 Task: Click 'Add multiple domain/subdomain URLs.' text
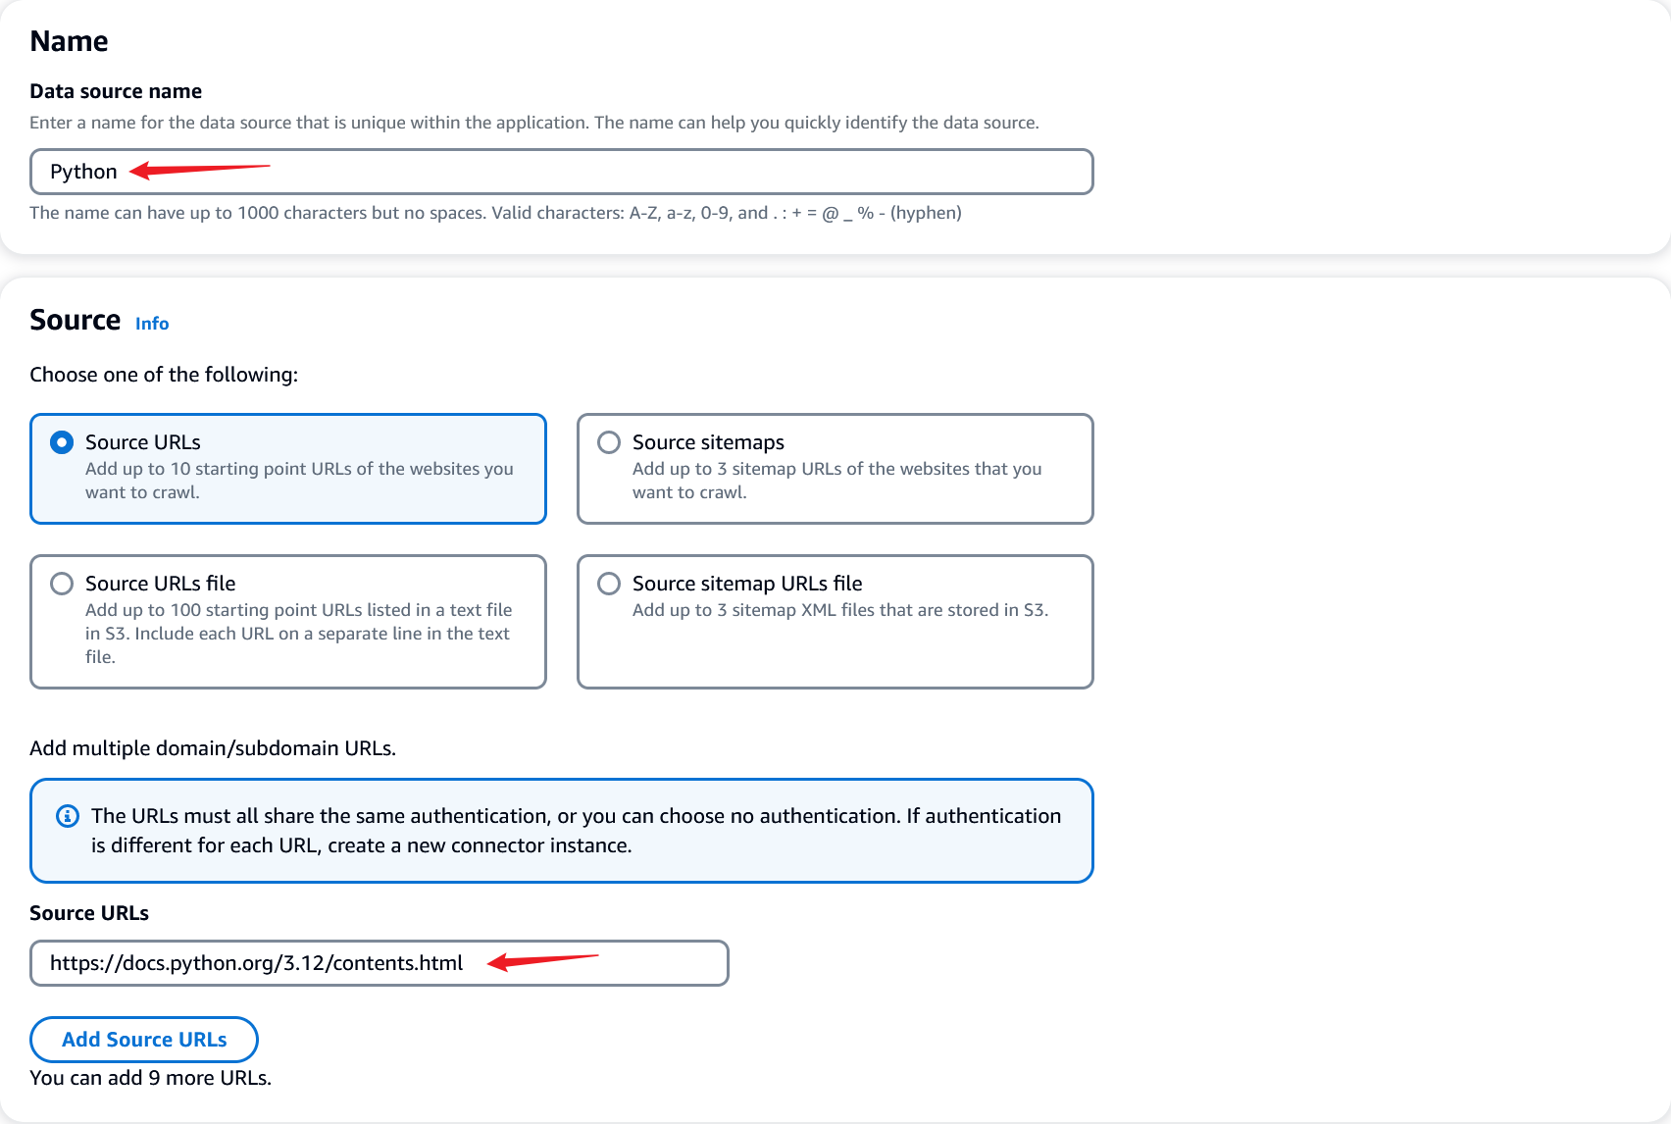pos(213,748)
